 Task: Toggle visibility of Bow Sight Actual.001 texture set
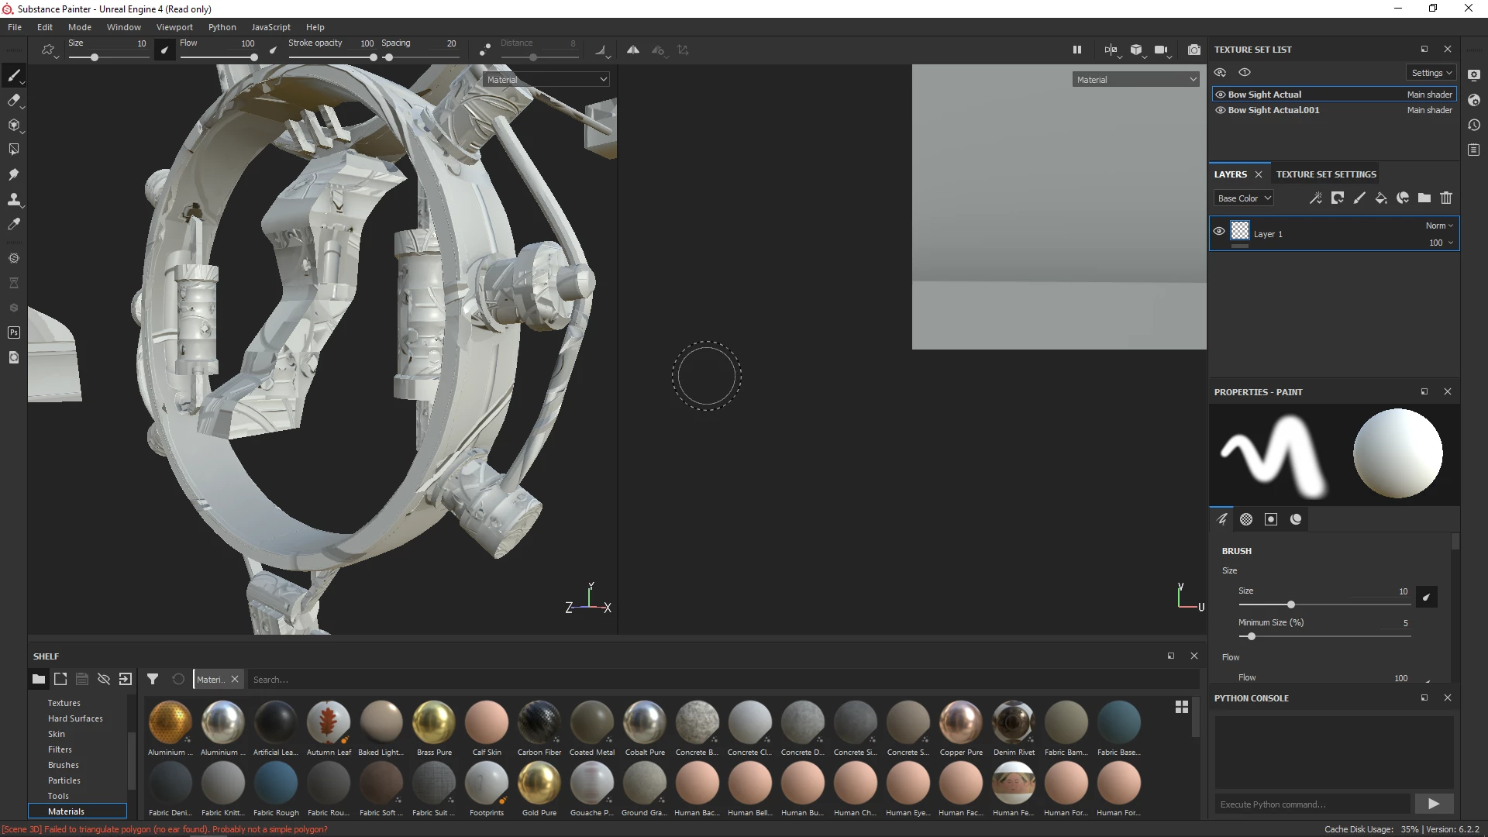point(1221,110)
